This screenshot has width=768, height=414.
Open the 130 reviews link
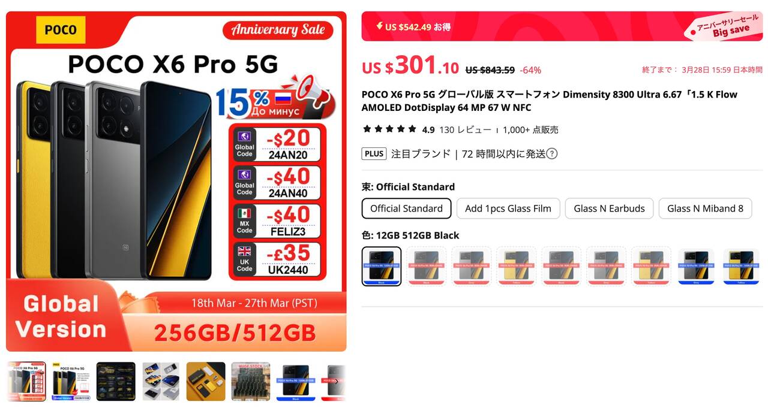coord(466,129)
